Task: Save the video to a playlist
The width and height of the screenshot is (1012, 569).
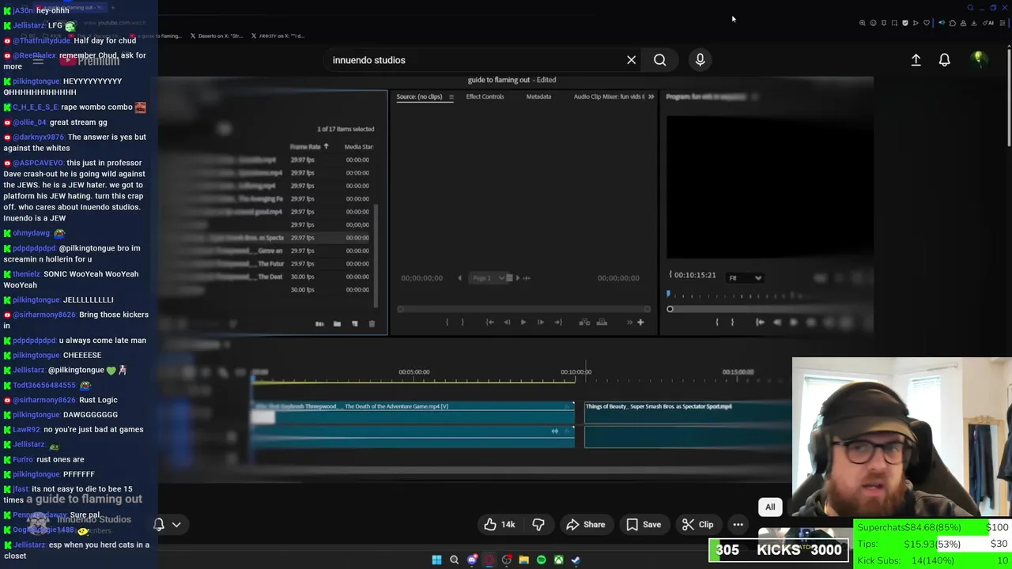Action: [x=643, y=525]
